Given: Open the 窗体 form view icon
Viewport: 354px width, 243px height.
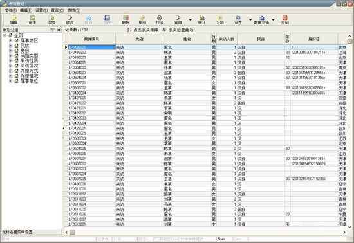Looking at the screenshot, I should 32,20.
